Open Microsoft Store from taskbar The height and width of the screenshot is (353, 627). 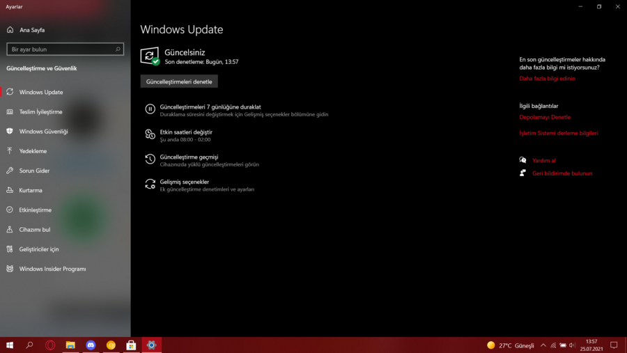(x=131, y=345)
